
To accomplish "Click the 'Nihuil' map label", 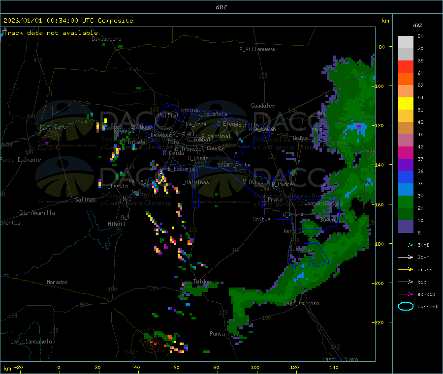I will tap(116, 224).
